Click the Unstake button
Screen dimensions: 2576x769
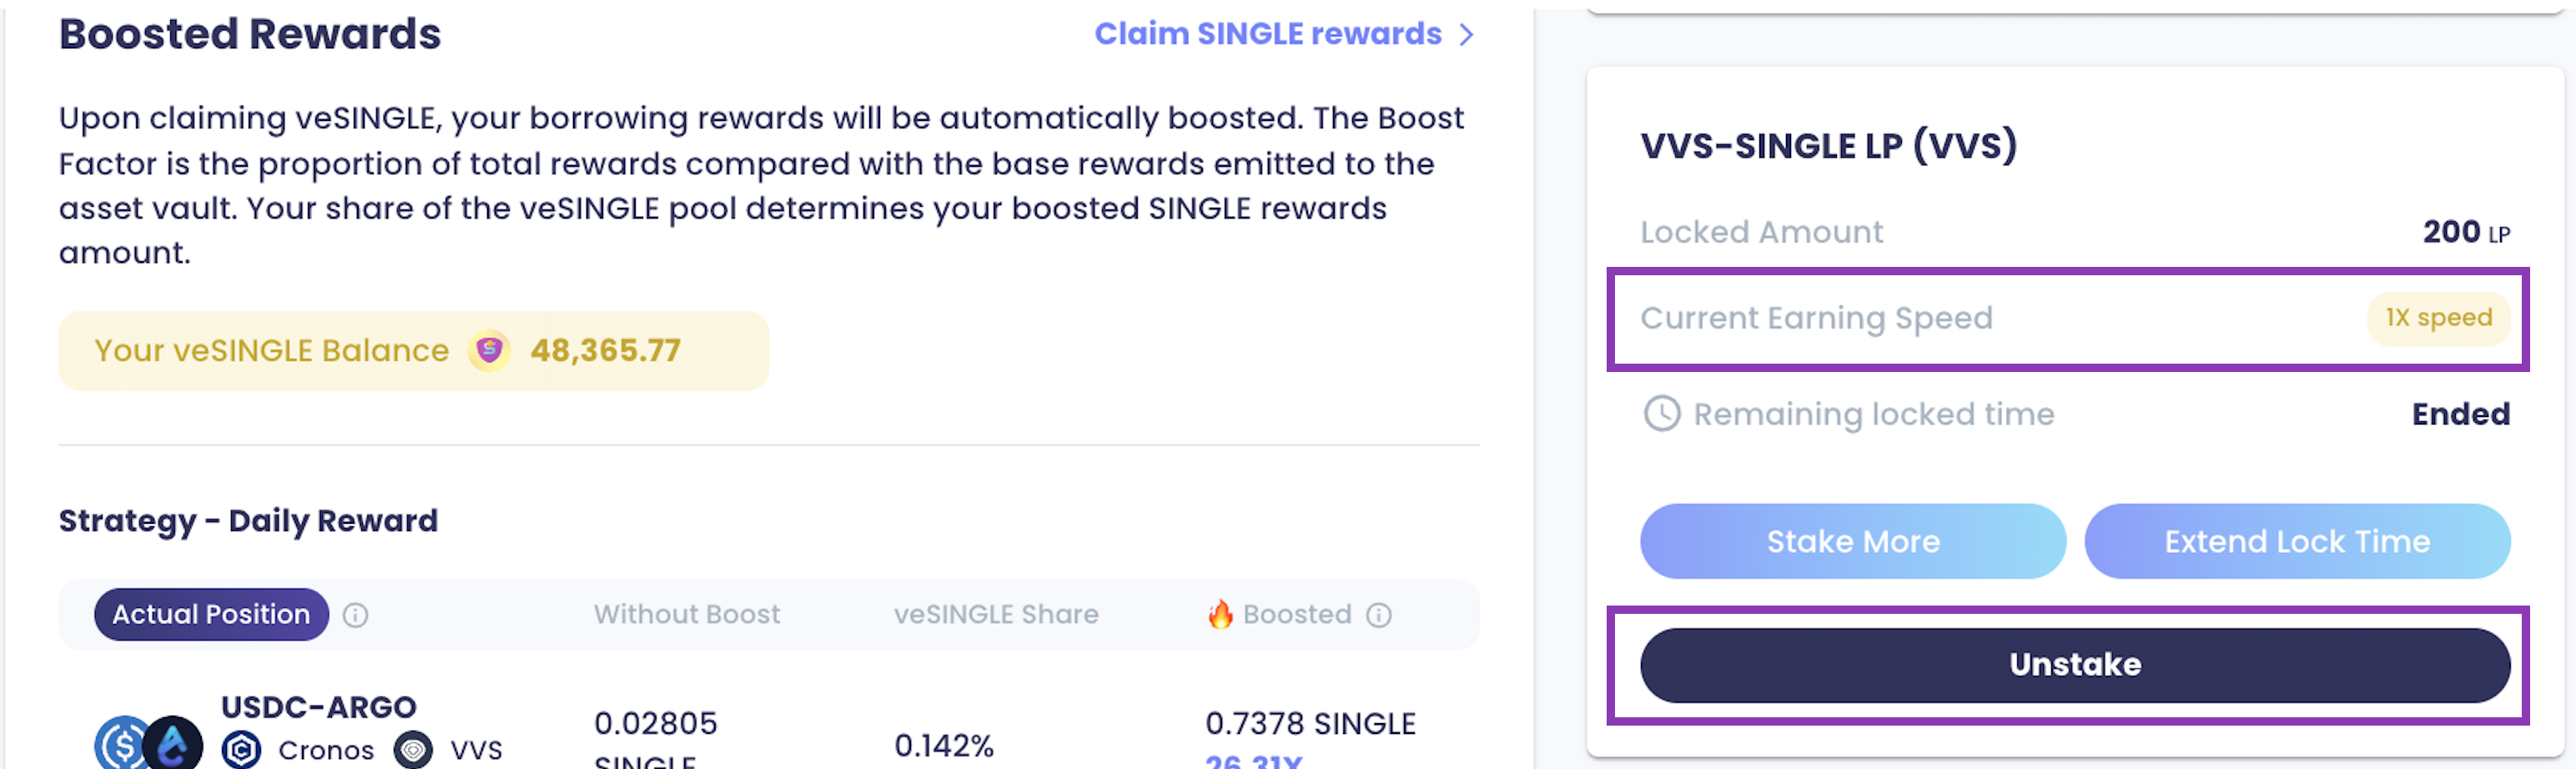[x=2074, y=665]
